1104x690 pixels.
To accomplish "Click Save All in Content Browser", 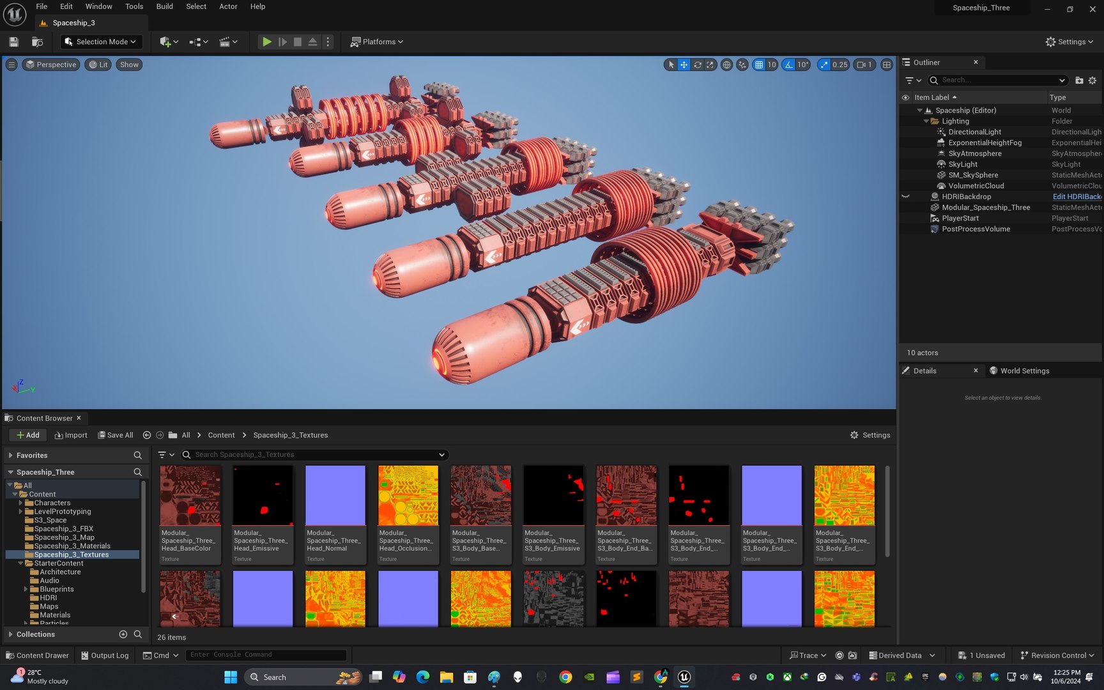I will pyautogui.click(x=116, y=435).
